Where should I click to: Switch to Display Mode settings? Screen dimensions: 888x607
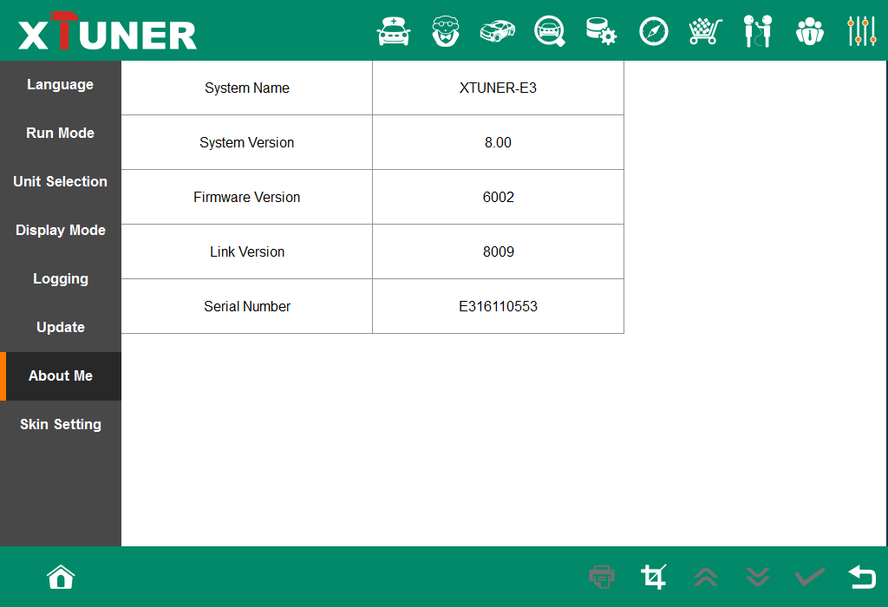(61, 231)
